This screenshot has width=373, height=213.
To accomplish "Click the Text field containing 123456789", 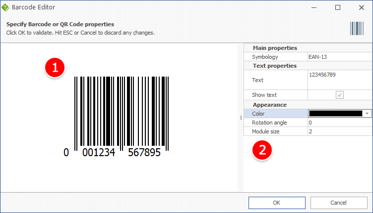I will click(x=340, y=80).
